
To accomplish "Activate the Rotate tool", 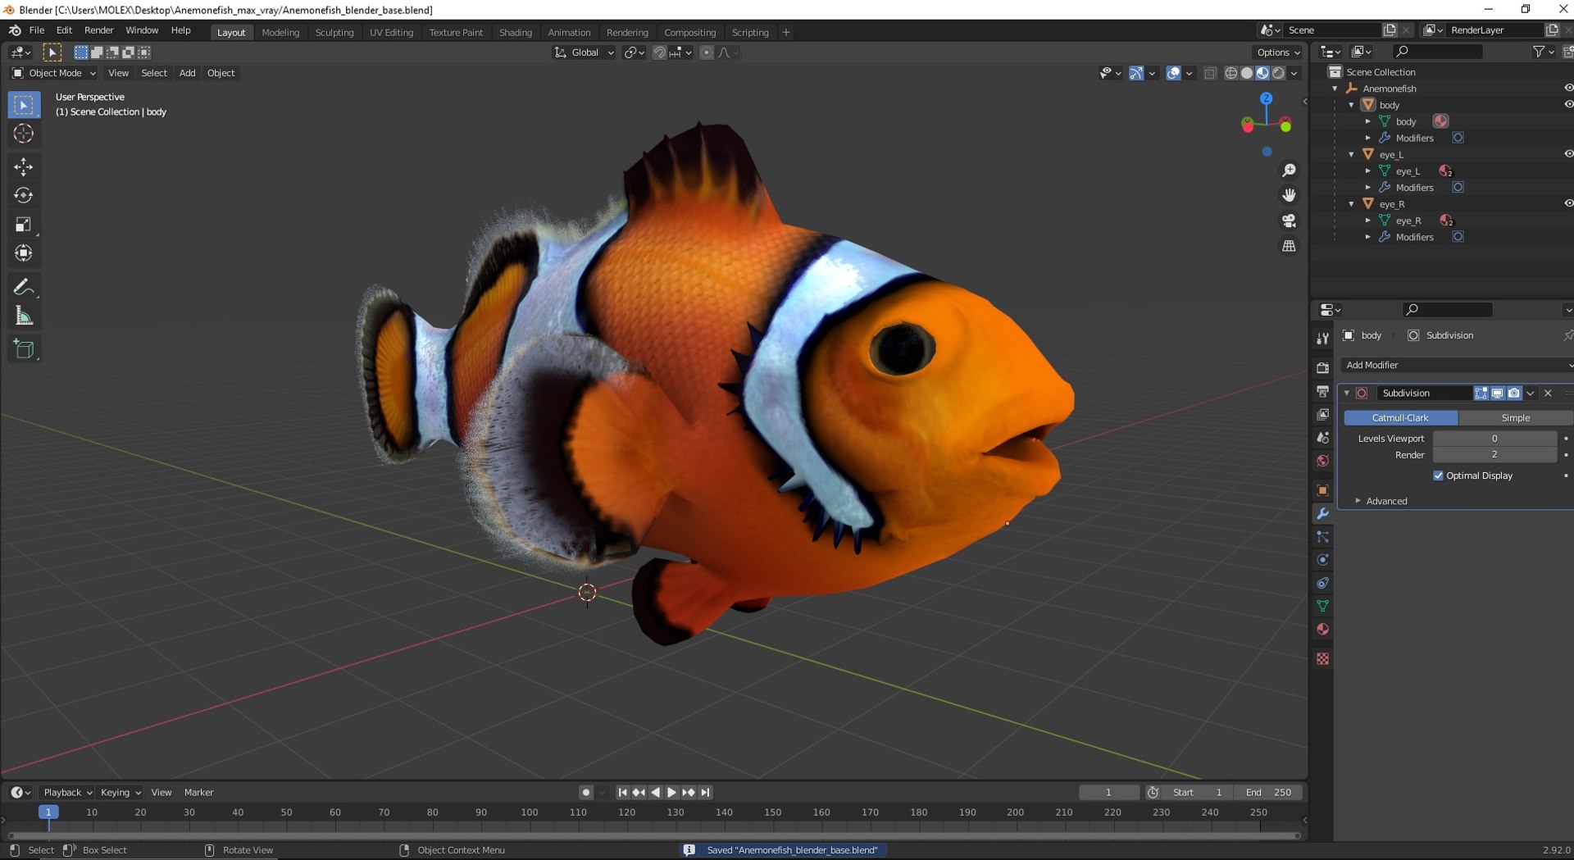I will point(23,195).
